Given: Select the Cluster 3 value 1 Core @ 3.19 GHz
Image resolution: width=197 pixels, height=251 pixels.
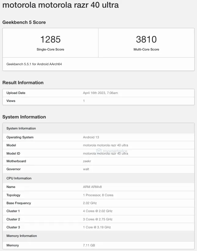Looking at the screenshot, I should click(97, 227).
